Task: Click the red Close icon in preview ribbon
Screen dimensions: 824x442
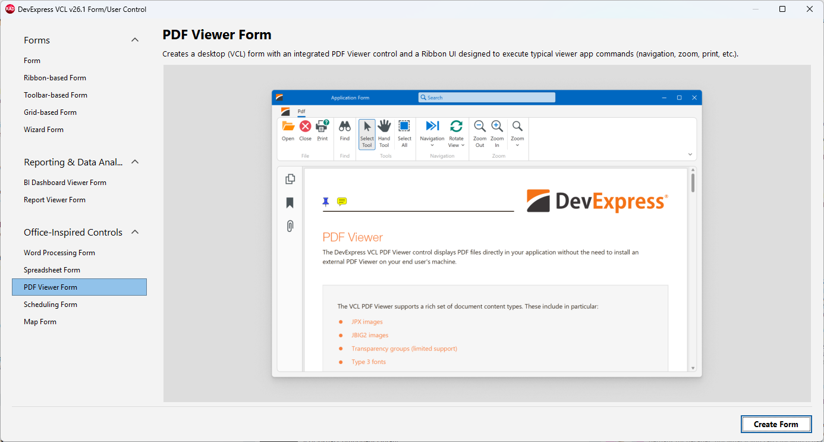Action: (305, 126)
